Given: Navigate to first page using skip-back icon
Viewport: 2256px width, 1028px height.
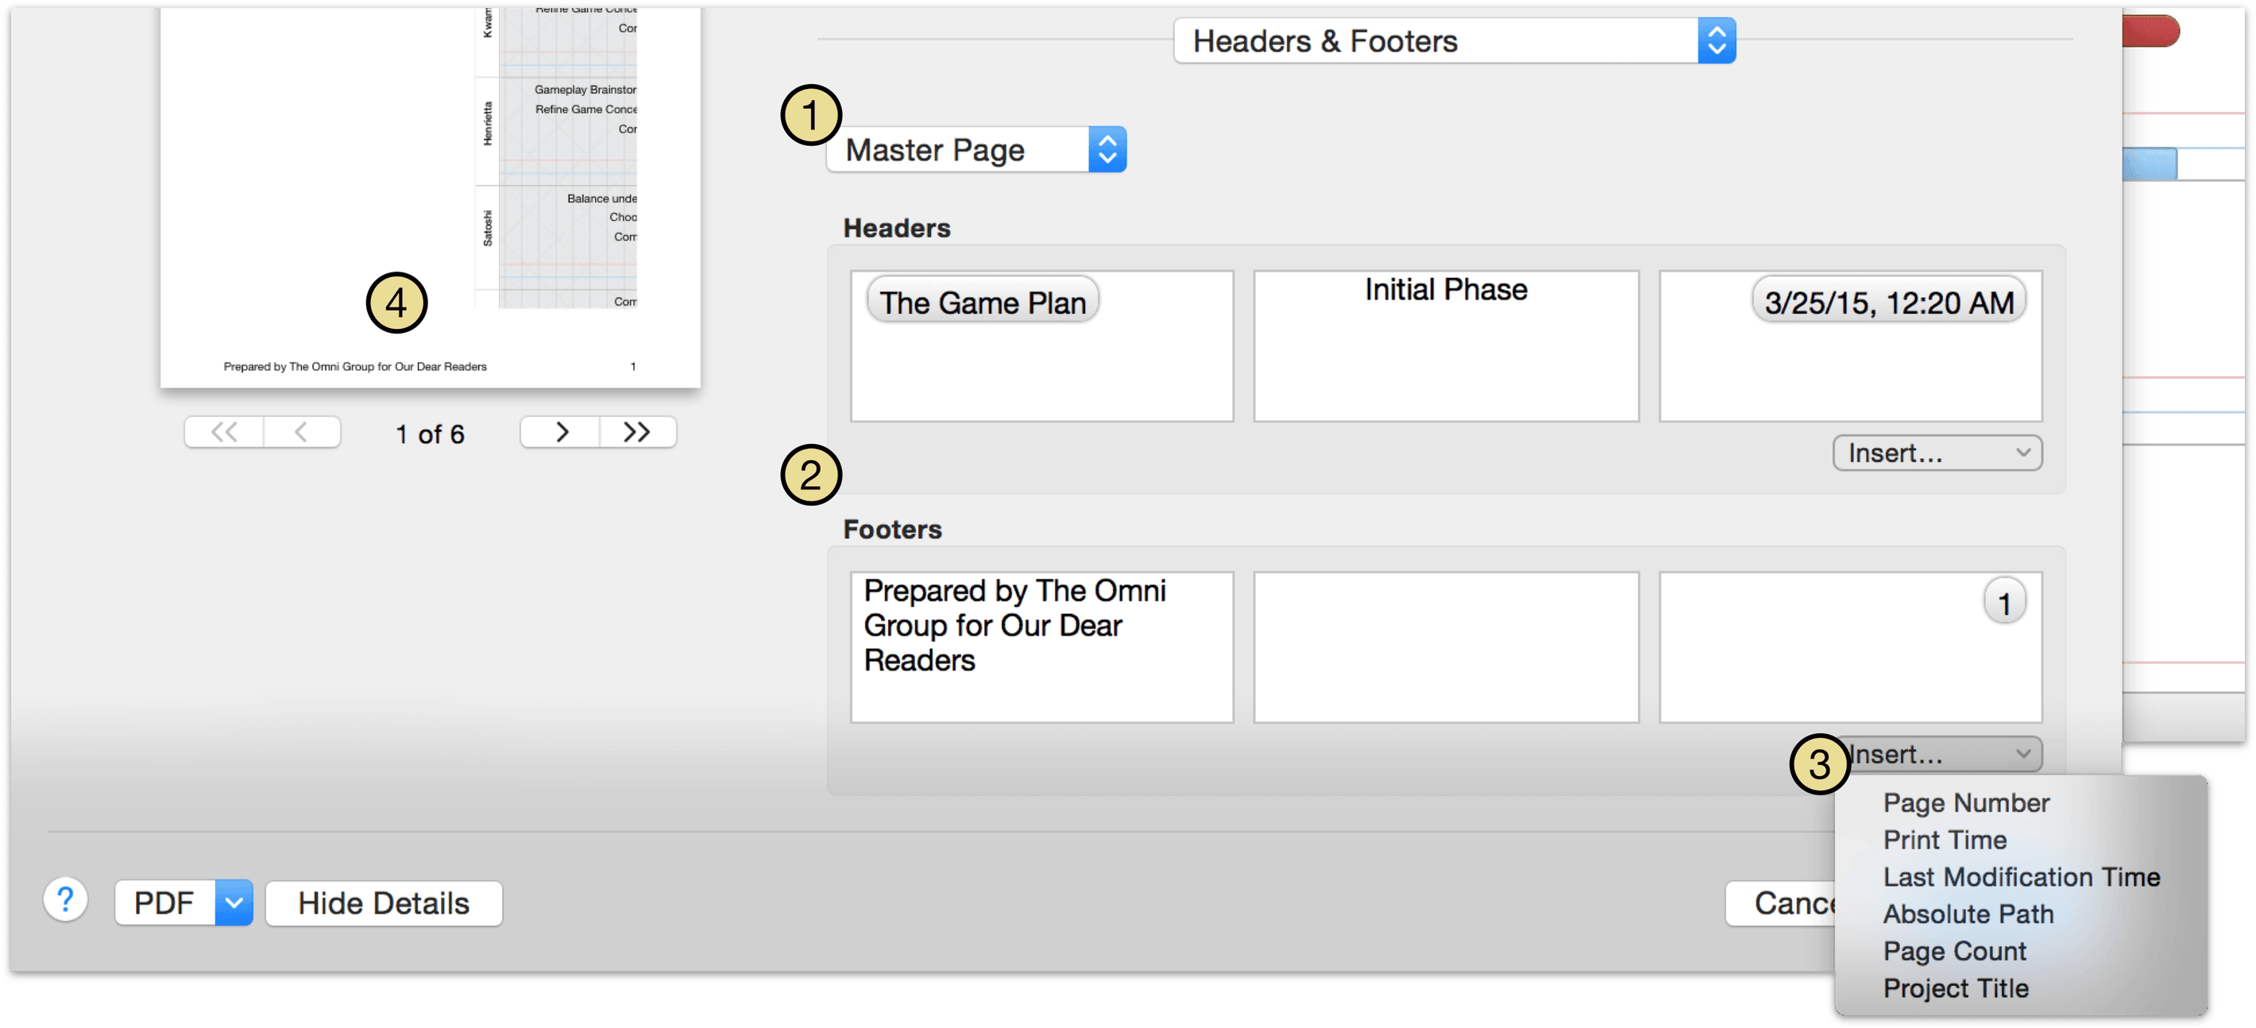Looking at the screenshot, I should (x=220, y=432).
